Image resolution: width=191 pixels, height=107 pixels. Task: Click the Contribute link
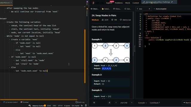coord(155,103)
